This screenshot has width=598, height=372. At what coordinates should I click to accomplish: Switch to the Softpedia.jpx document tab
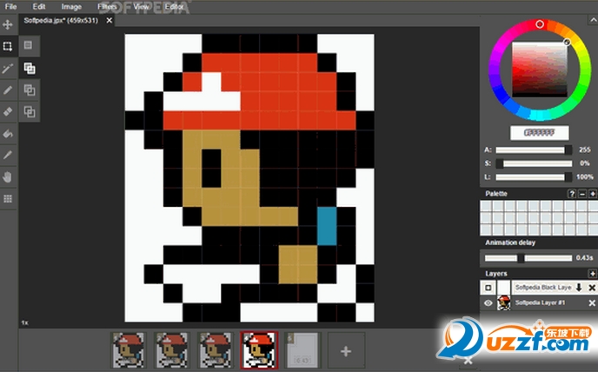pos(61,21)
